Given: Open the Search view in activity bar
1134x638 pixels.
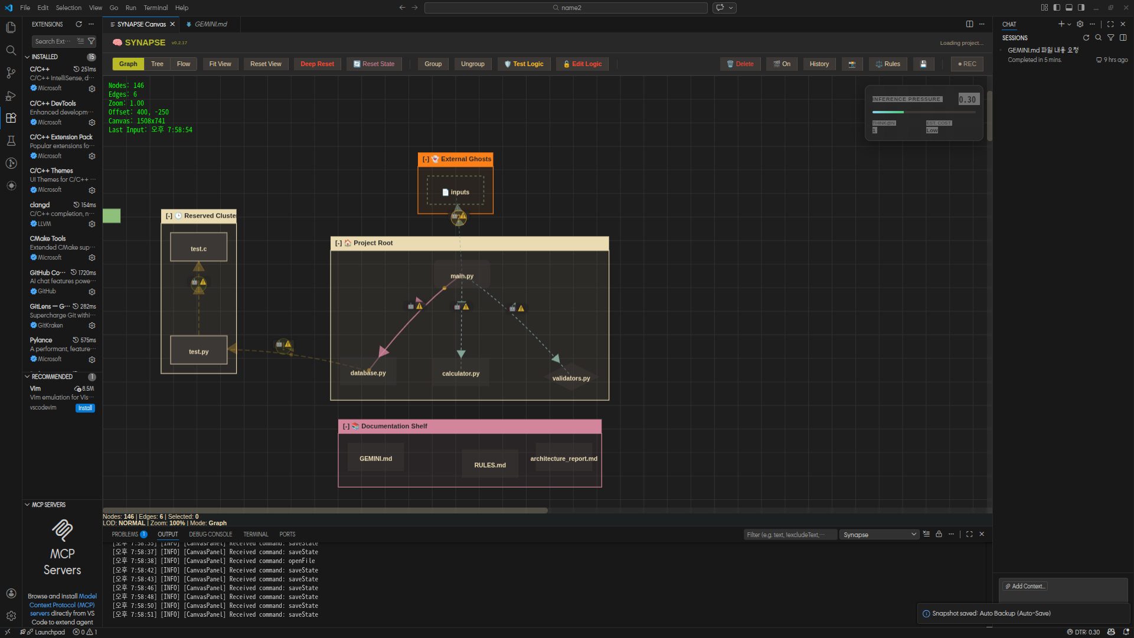Looking at the screenshot, I should [x=11, y=50].
